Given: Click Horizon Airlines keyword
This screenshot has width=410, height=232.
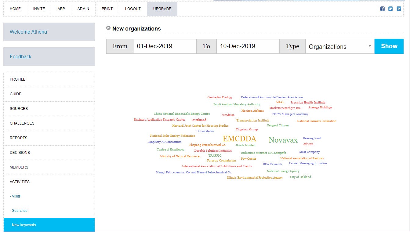Looking at the screenshot, I should (252, 111).
